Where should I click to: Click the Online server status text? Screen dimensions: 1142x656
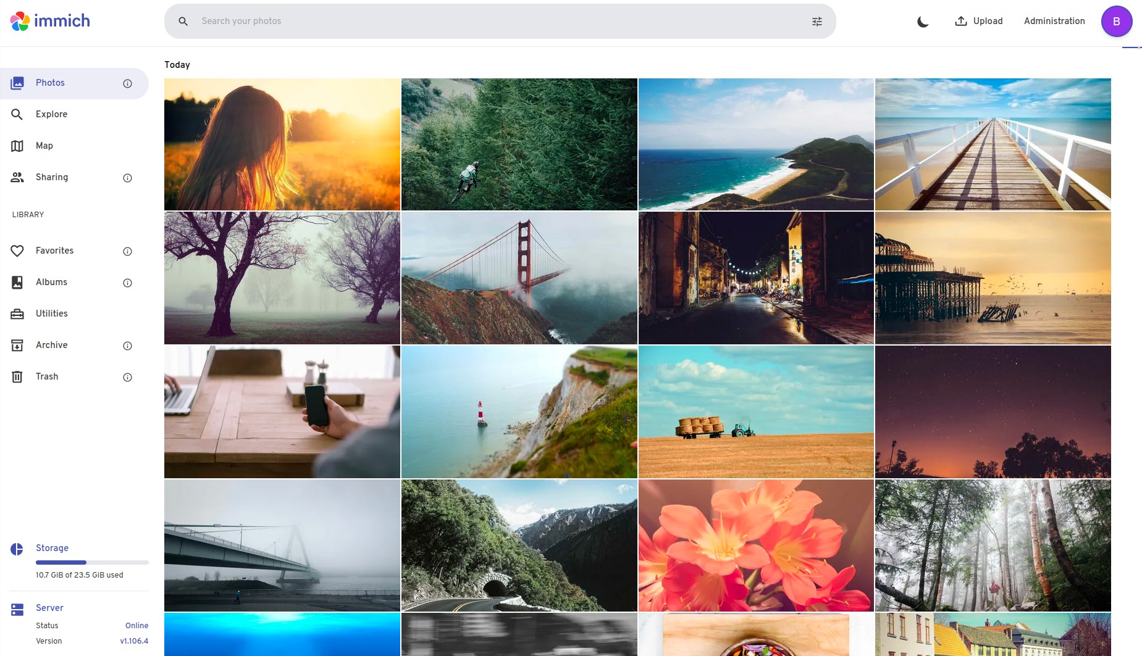pos(136,626)
